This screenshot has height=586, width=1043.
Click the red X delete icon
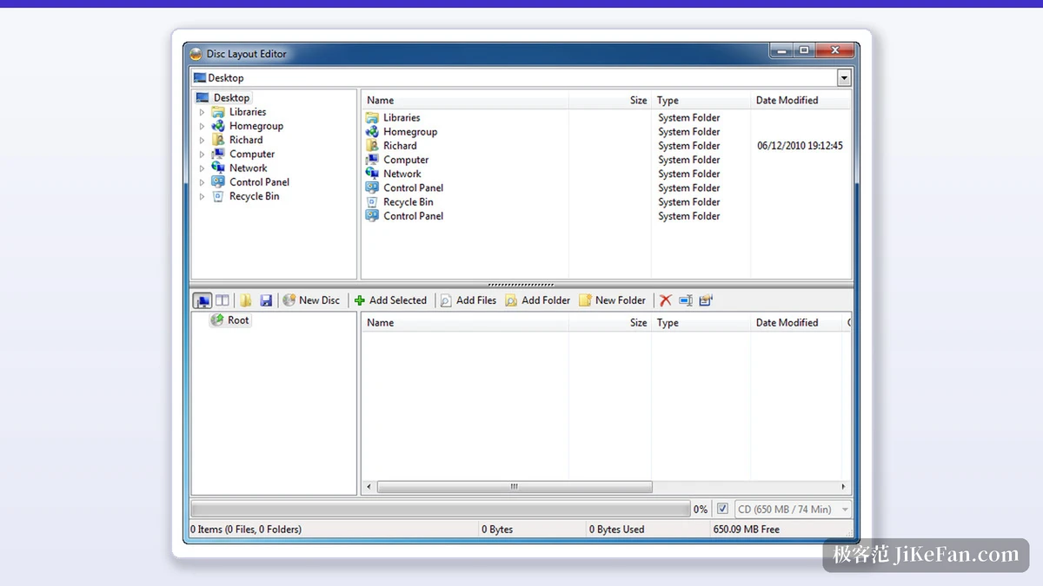[x=666, y=300]
